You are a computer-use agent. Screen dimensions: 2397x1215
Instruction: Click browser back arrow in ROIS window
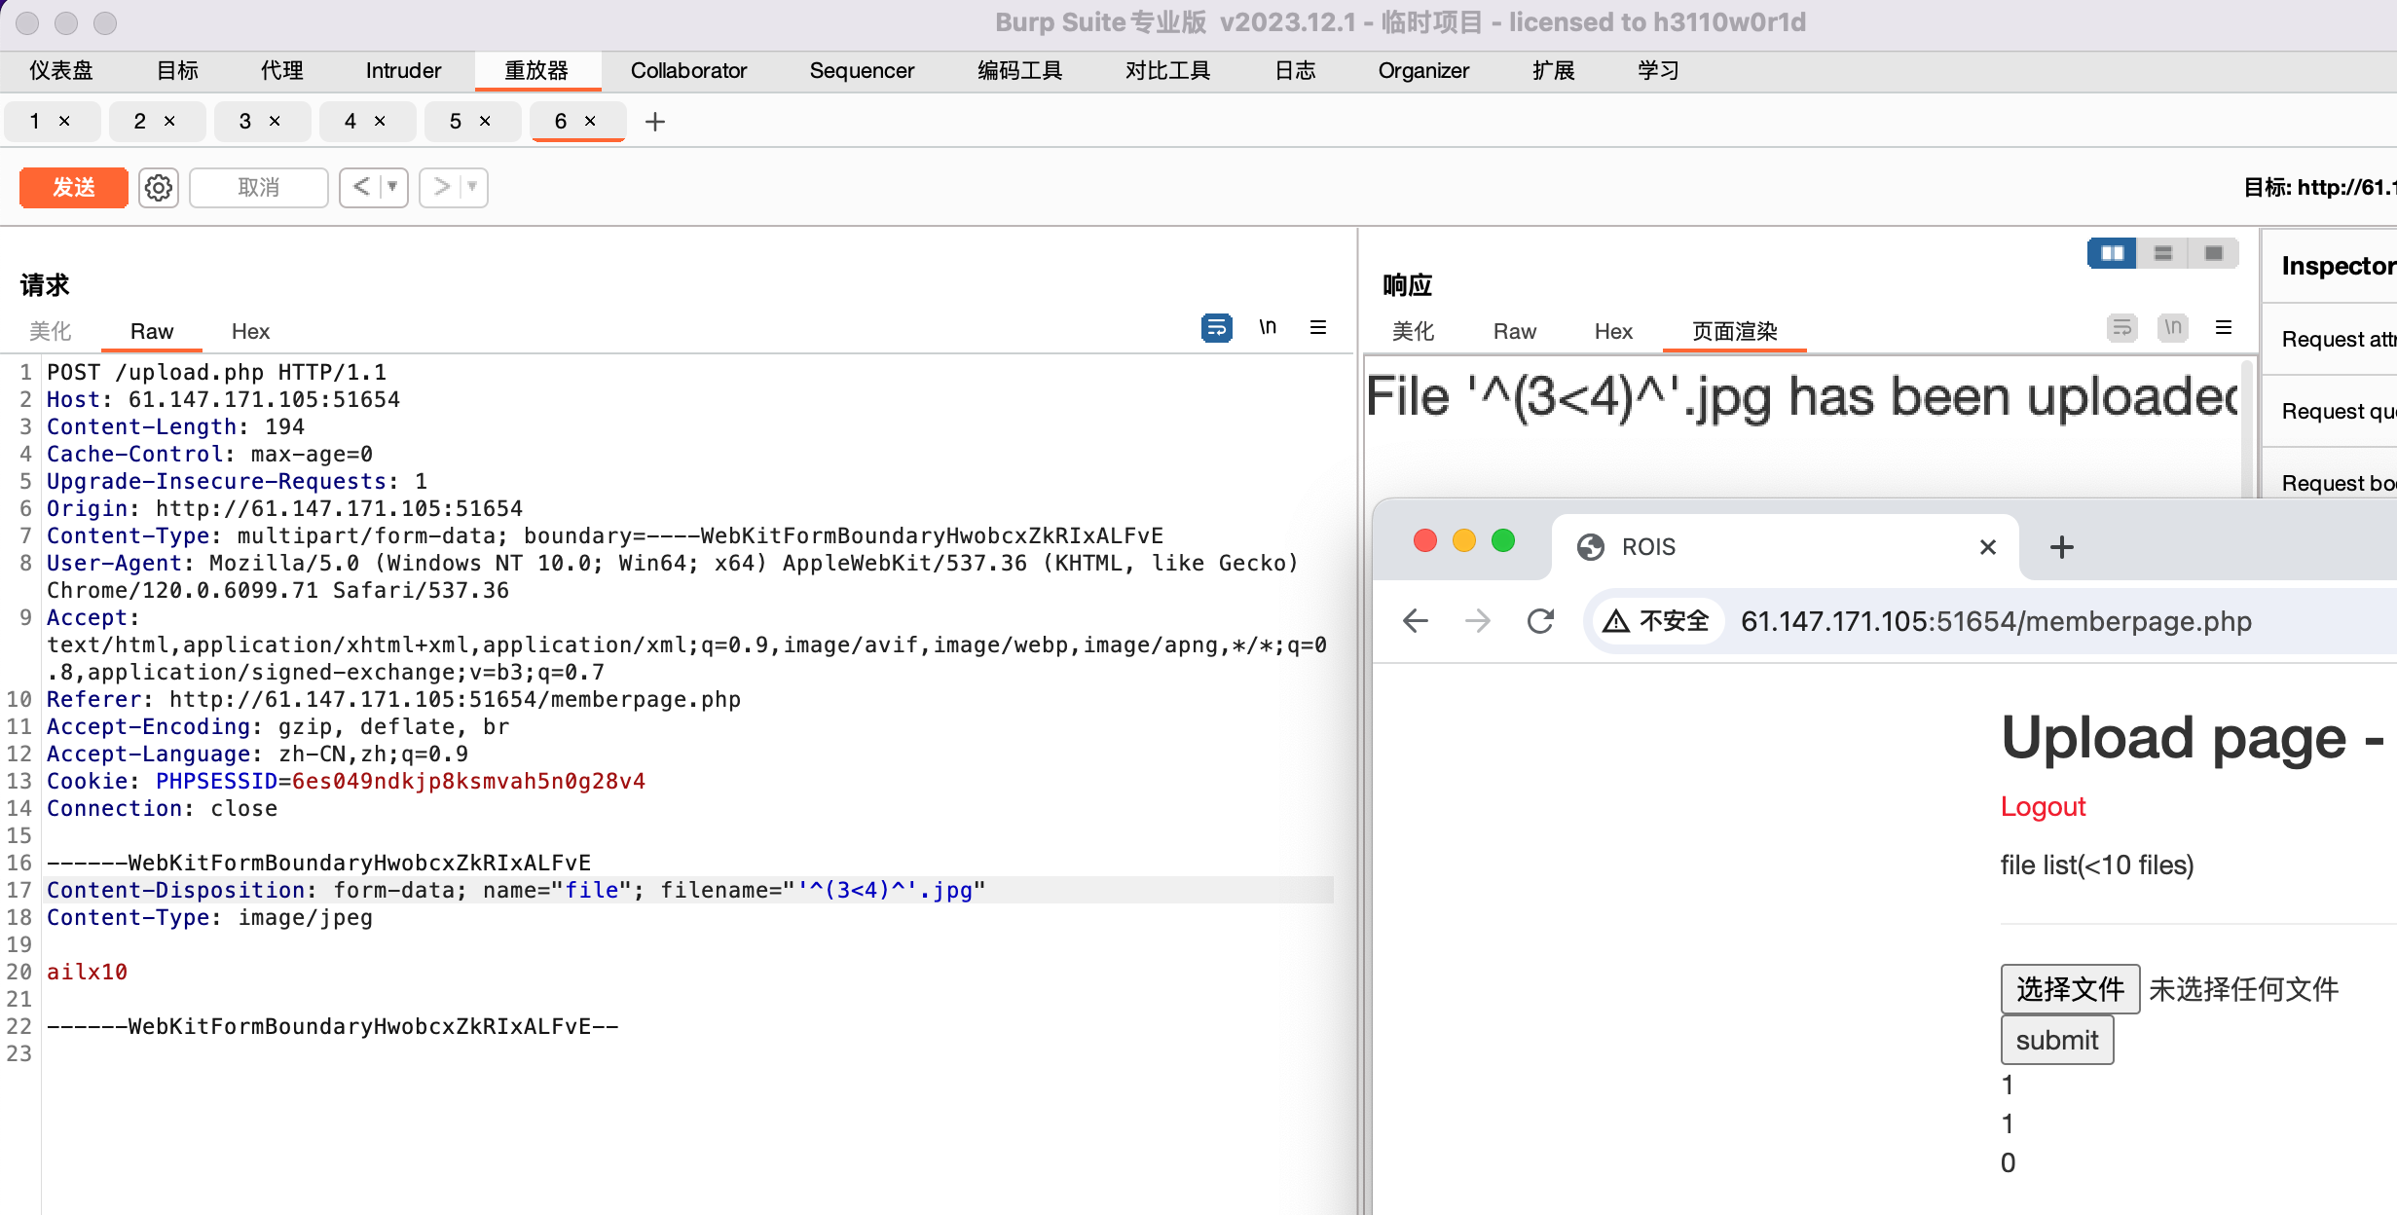(x=1416, y=621)
